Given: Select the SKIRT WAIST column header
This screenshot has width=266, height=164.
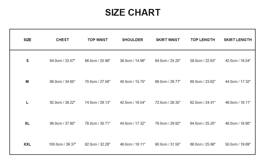Looking at the screenshot, I should pyautogui.click(x=168, y=40).
